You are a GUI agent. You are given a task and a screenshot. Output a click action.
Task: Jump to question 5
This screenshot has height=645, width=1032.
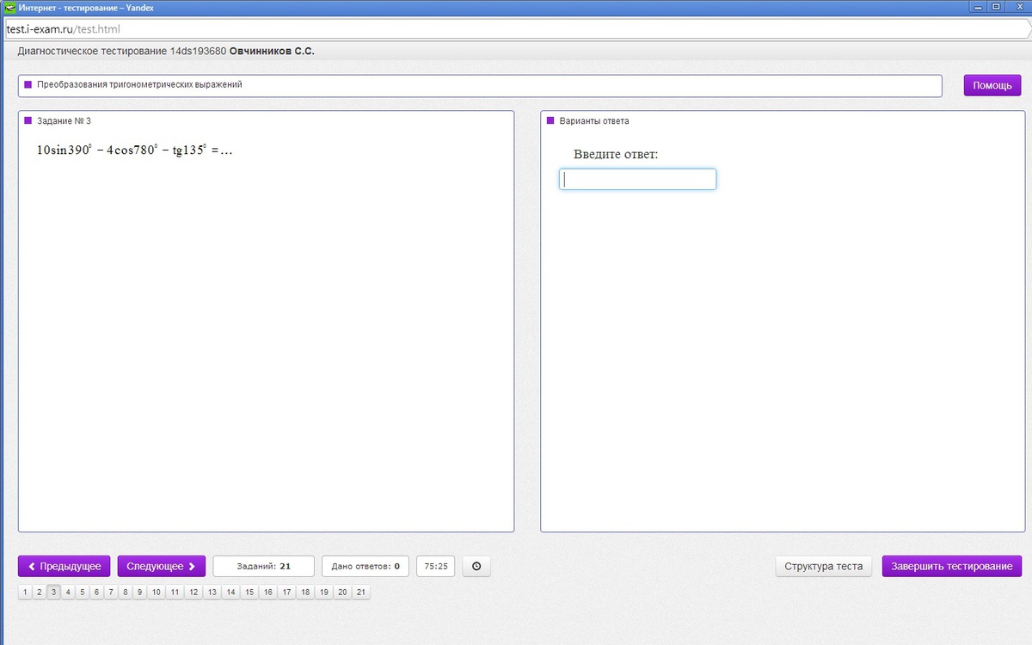pos(83,592)
